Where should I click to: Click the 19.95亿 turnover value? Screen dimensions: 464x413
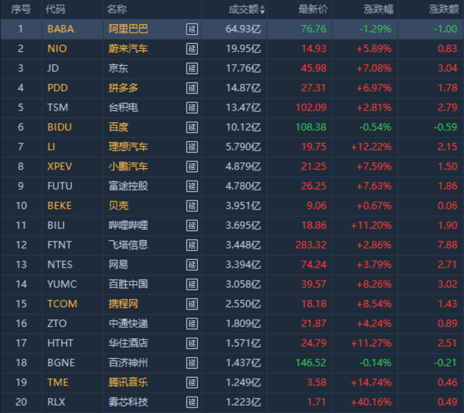point(243,48)
